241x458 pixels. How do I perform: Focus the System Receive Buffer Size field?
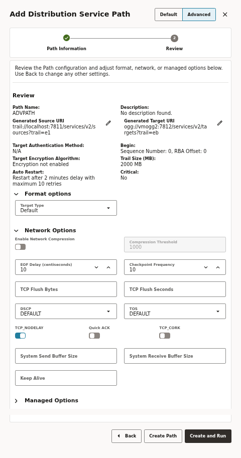pyautogui.click(x=175, y=356)
